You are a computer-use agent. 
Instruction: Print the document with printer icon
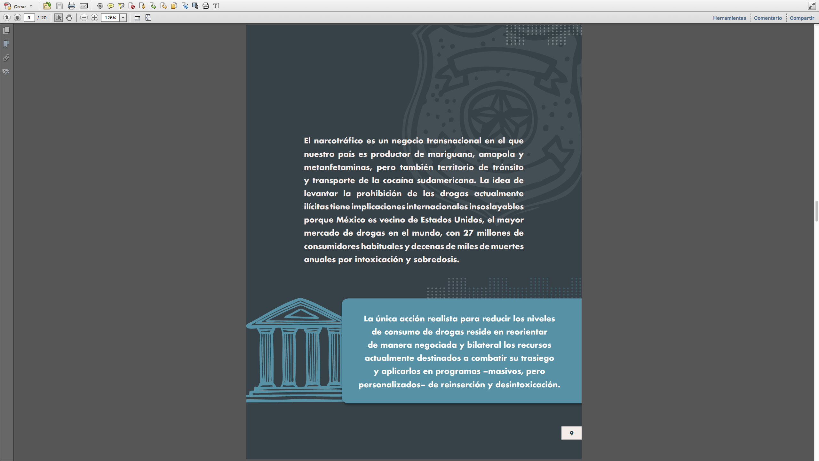click(71, 6)
